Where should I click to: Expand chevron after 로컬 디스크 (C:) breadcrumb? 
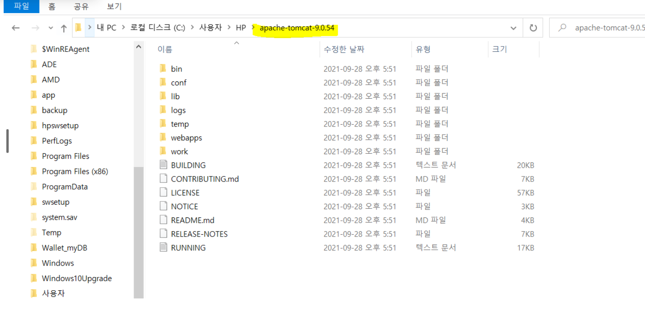[192, 28]
